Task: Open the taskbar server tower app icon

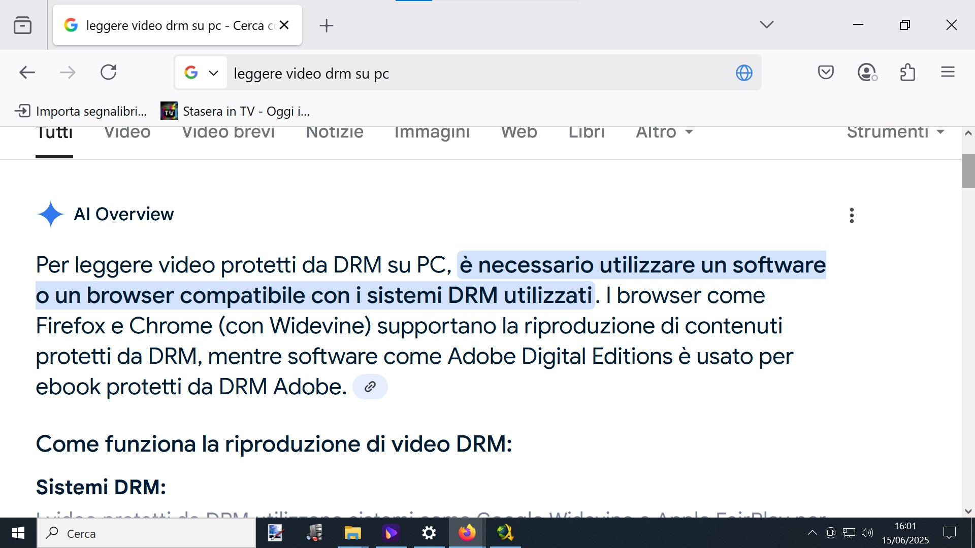Action: click(x=314, y=533)
